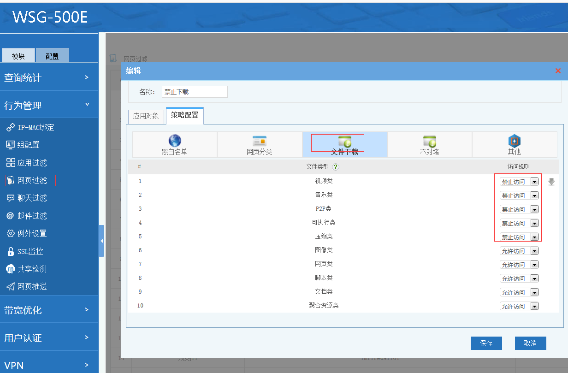This screenshot has width=568, height=373.
Task: Click the 黑白名单 globe icon
Action: click(x=175, y=141)
